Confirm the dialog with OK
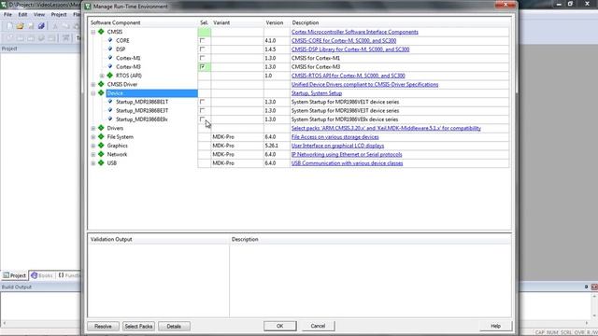This screenshot has height=336, width=598. coord(280,326)
